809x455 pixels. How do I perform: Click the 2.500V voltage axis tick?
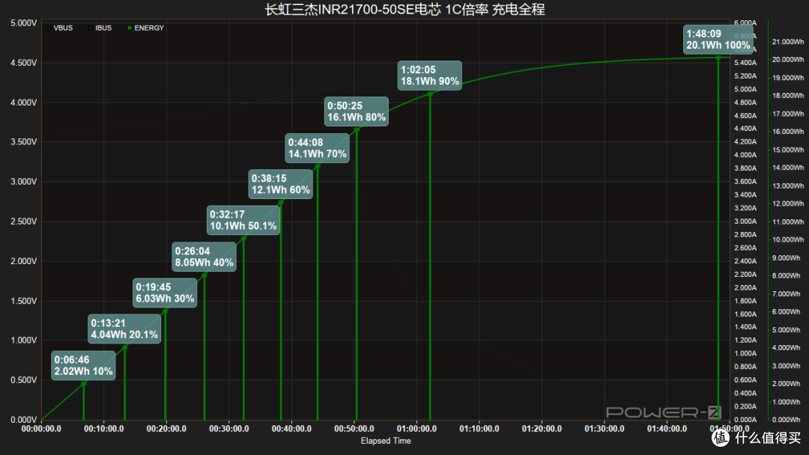pos(24,222)
